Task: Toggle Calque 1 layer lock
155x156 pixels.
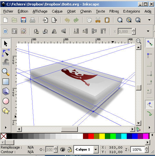Action: click(x=70, y=149)
